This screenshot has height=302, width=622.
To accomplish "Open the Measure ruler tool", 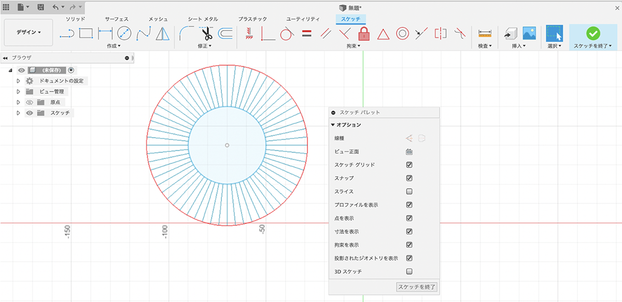I will (485, 34).
